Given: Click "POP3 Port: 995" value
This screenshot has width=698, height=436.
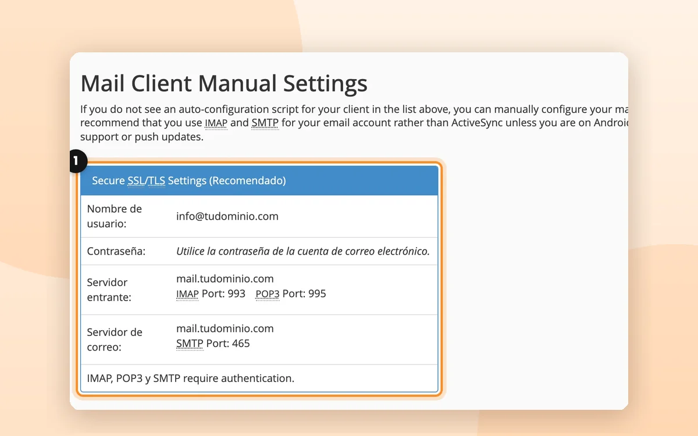Looking at the screenshot, I should coord(291,294).
